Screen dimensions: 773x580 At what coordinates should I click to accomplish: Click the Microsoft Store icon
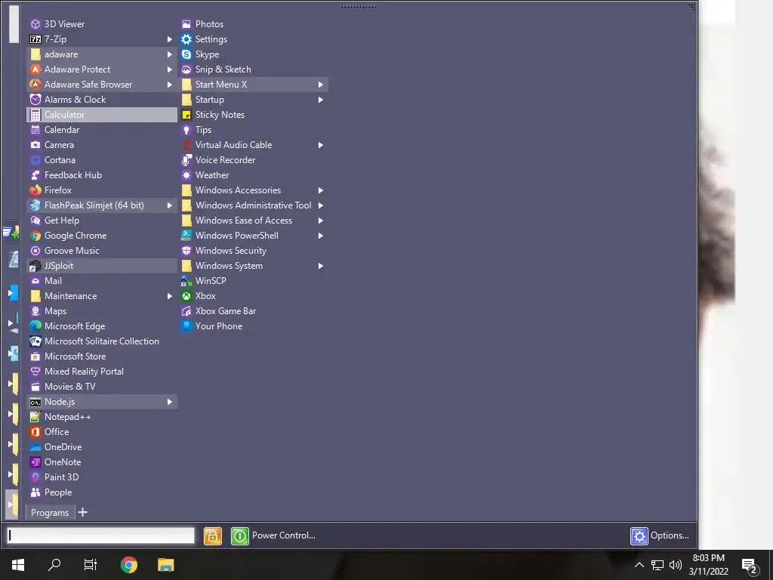pos(35,356)
